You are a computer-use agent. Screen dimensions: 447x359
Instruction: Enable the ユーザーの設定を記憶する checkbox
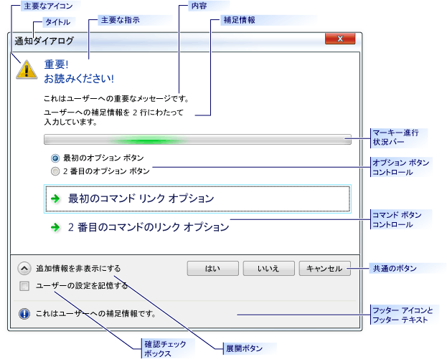(x=24, y=286)
